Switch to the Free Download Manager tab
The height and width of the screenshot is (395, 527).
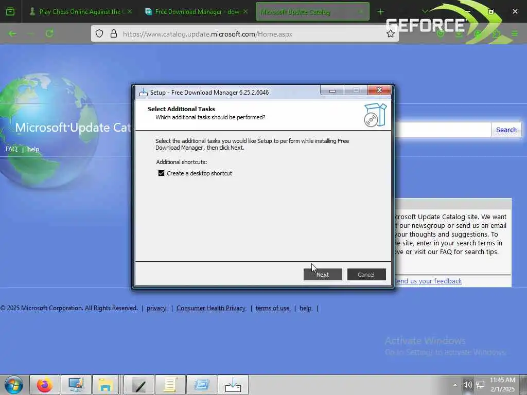coord(197,12)
